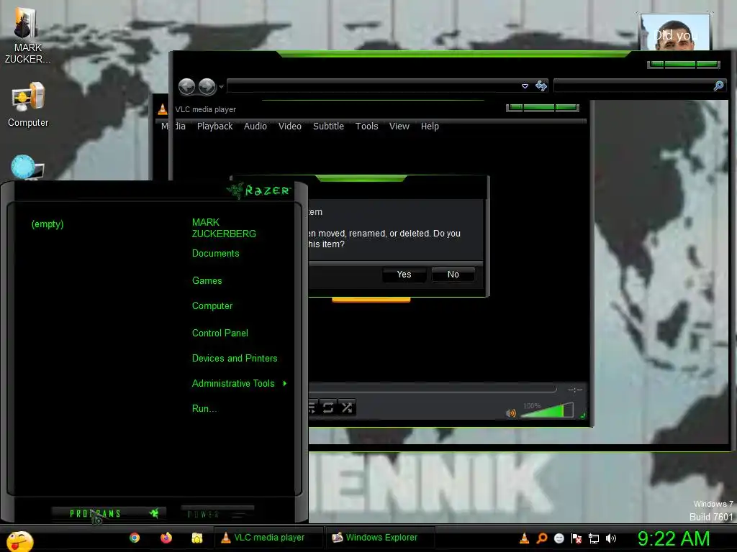The height and width of the screenshot is (552, 737).
Task: Open the VLC View menu
Action: pyautogui.click(x=399, y=126)
